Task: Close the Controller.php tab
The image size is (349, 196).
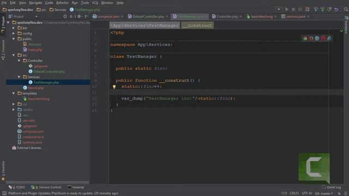Action: click(x=240, y=16)
